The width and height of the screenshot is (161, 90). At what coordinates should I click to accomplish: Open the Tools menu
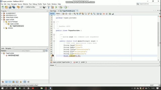click(49, 4)
